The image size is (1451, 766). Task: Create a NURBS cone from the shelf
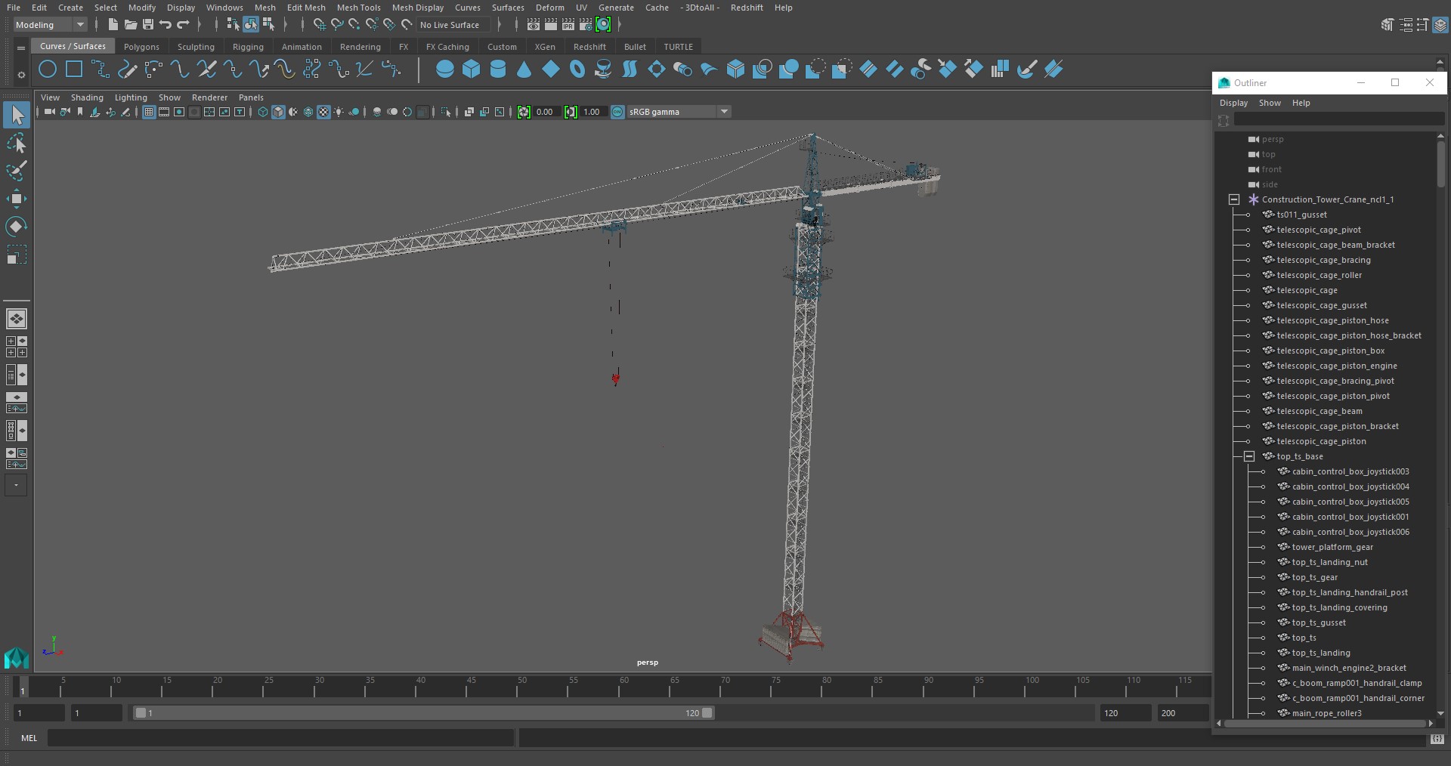coord(524,69)
